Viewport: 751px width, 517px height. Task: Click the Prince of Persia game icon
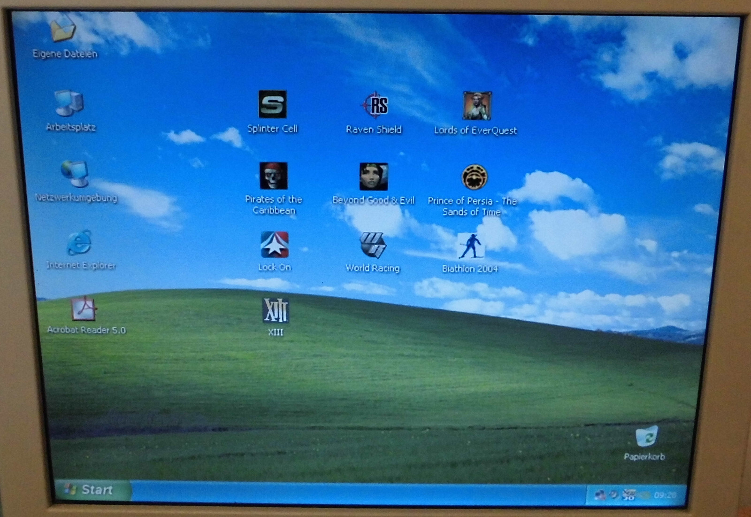(x=475, y=177)
